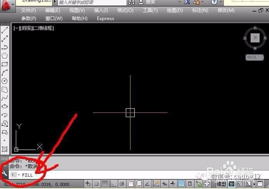Toggle Object Snap Tracking in status bar
Viewport: 269px width, 189px height.
click(147, 184)
